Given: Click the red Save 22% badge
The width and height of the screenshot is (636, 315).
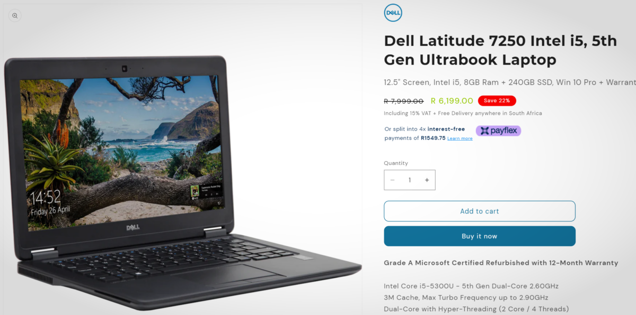Looking at the screenshot, I should click(x=497, y=100).
